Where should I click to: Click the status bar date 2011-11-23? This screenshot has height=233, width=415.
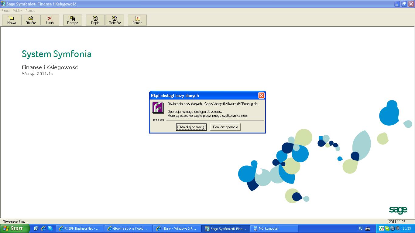397,221
